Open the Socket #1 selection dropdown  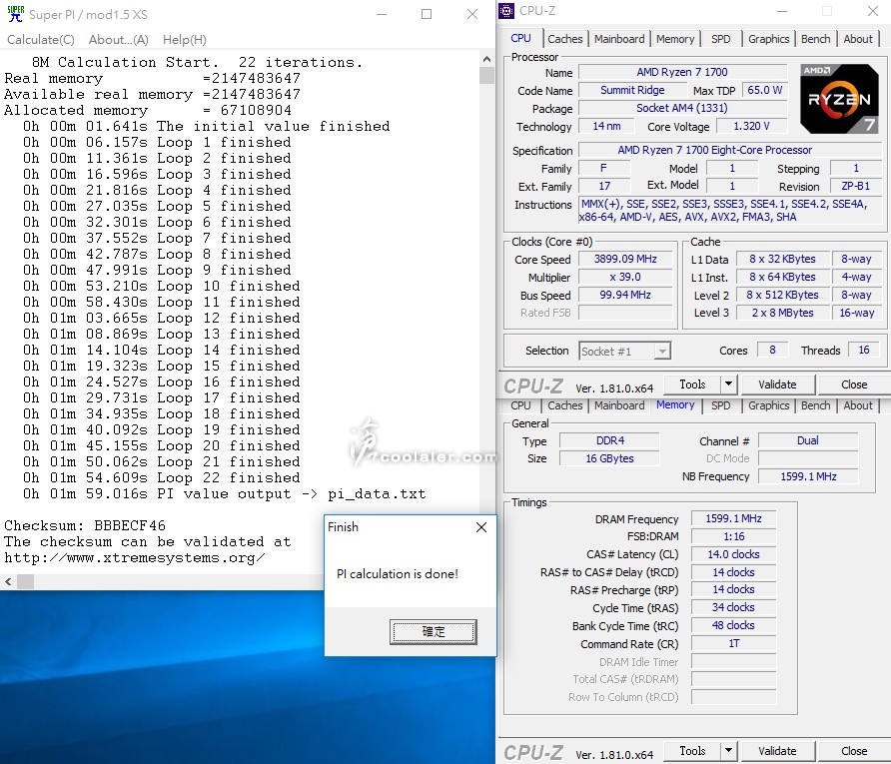(624, 352)
